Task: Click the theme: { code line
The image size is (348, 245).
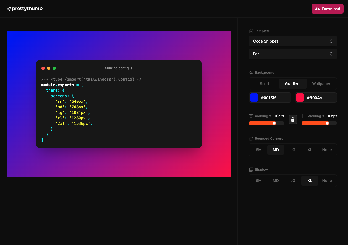Action: point(55,90)
